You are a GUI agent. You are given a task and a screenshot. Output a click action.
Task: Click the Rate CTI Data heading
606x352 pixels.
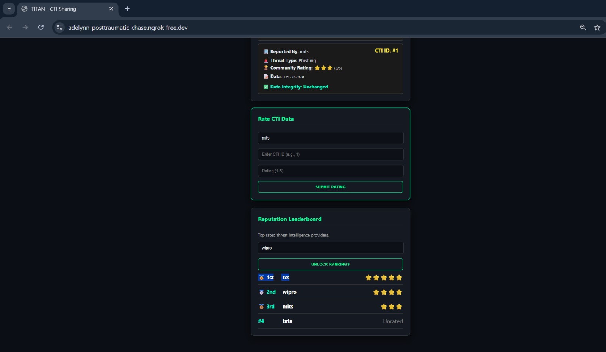(x=276, y=119)
